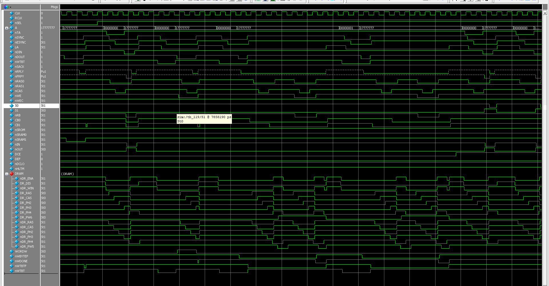Click the CLK signal icon
The width and height of the screenshot is (549, 286).
point(11,13)
